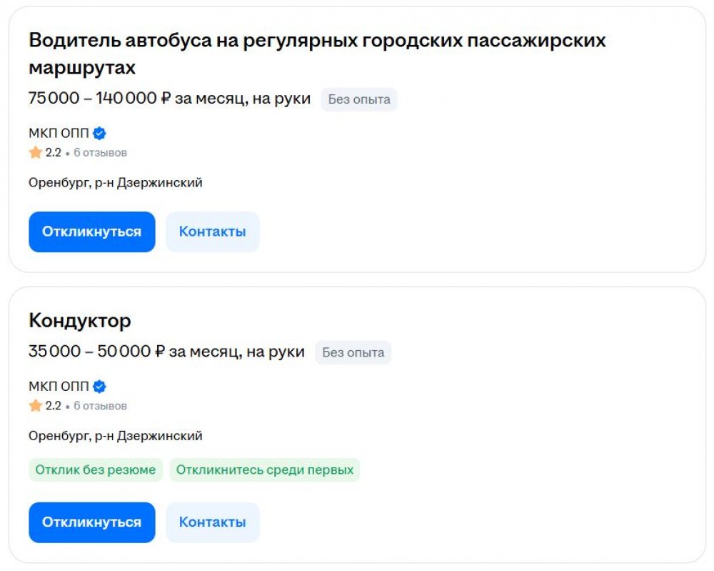Open the Водитель автобуса vacancy title
This screenshot has height=571, width=714.
(317, 54)
